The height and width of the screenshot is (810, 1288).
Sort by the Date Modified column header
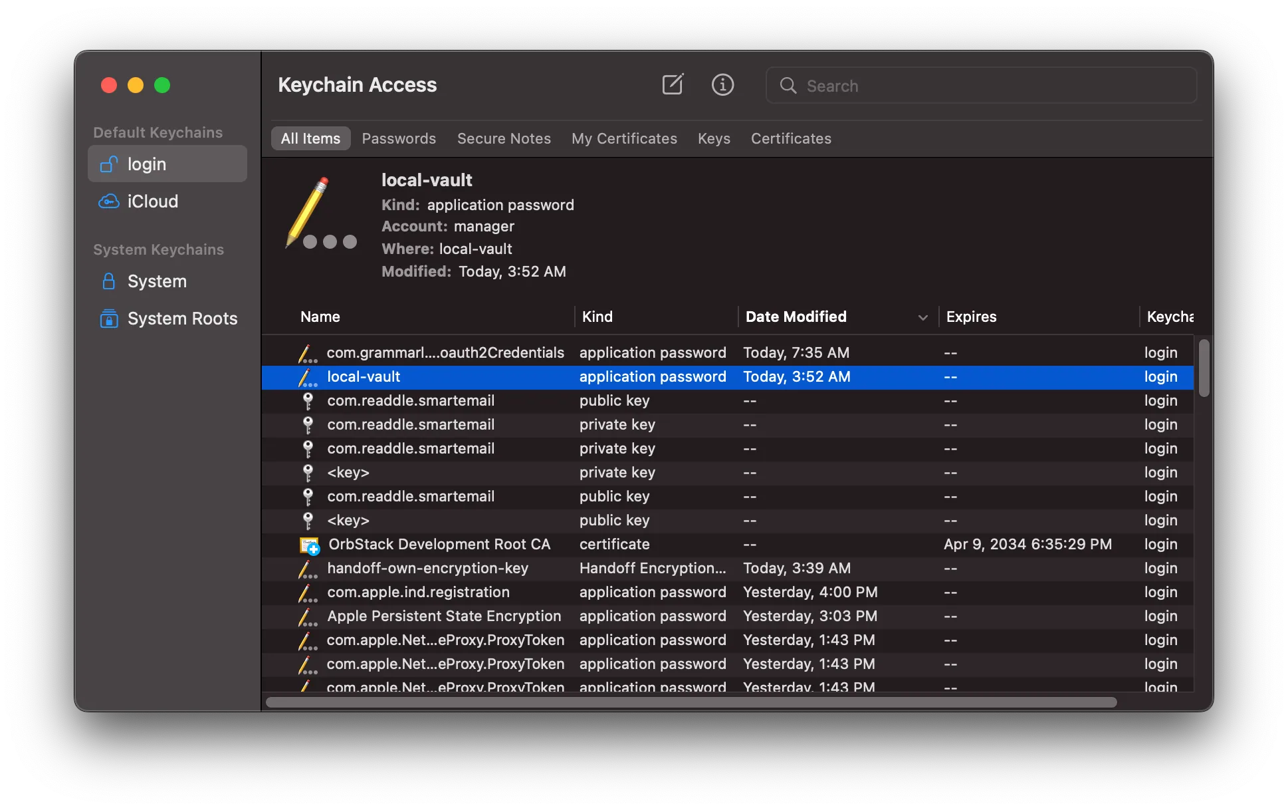pyautogui.click(x=796, y=317)
